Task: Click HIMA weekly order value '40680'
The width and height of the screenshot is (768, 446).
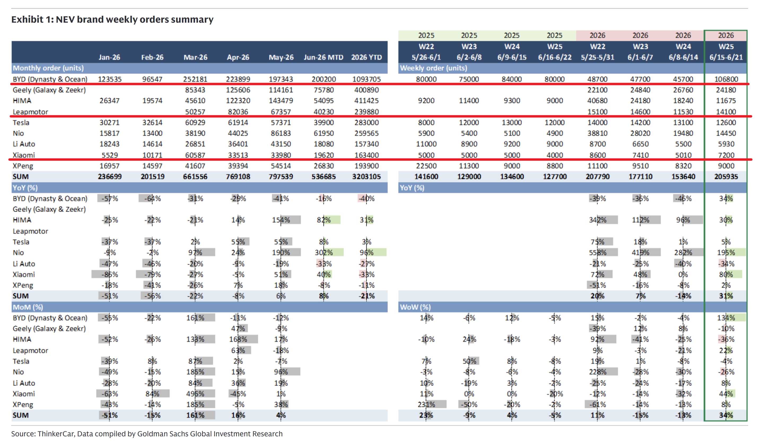Action: (598, 100)
